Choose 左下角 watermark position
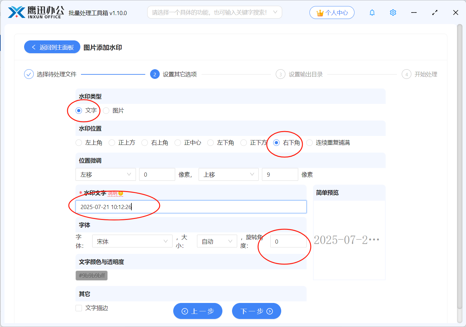The image size is (466, 327). point(211,143)
